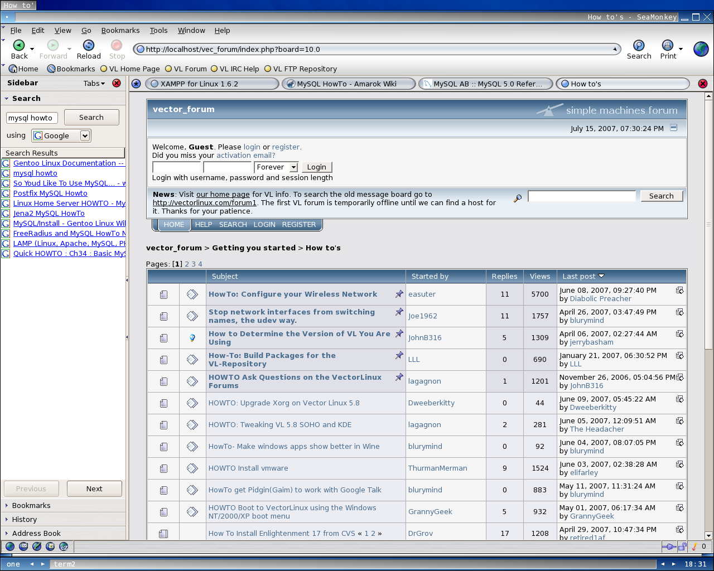Open Back button history dropdown arrow
This screenshot has width=714, height=571.
click(32, 49)
